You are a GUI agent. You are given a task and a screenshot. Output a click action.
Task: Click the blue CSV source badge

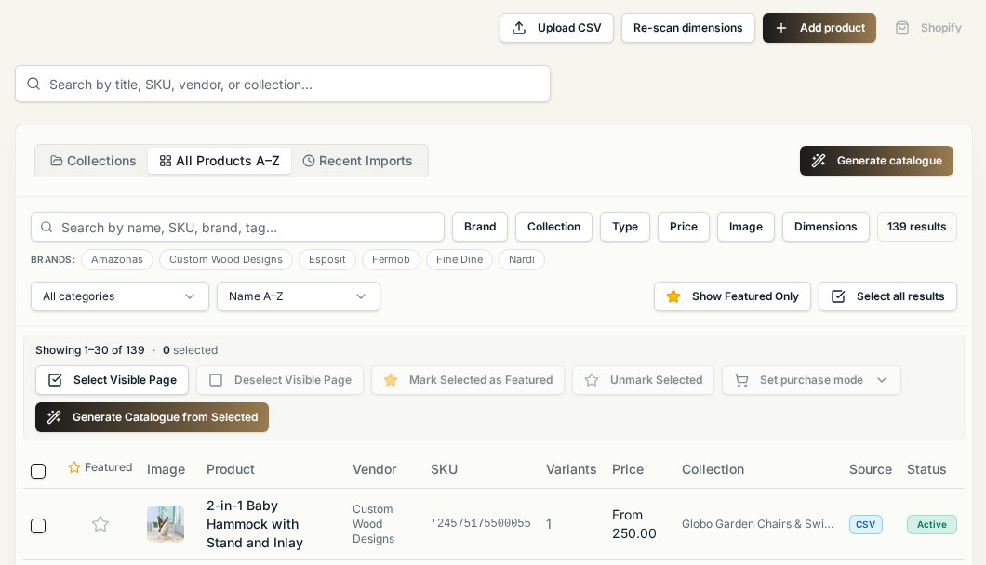click(865, 524)
